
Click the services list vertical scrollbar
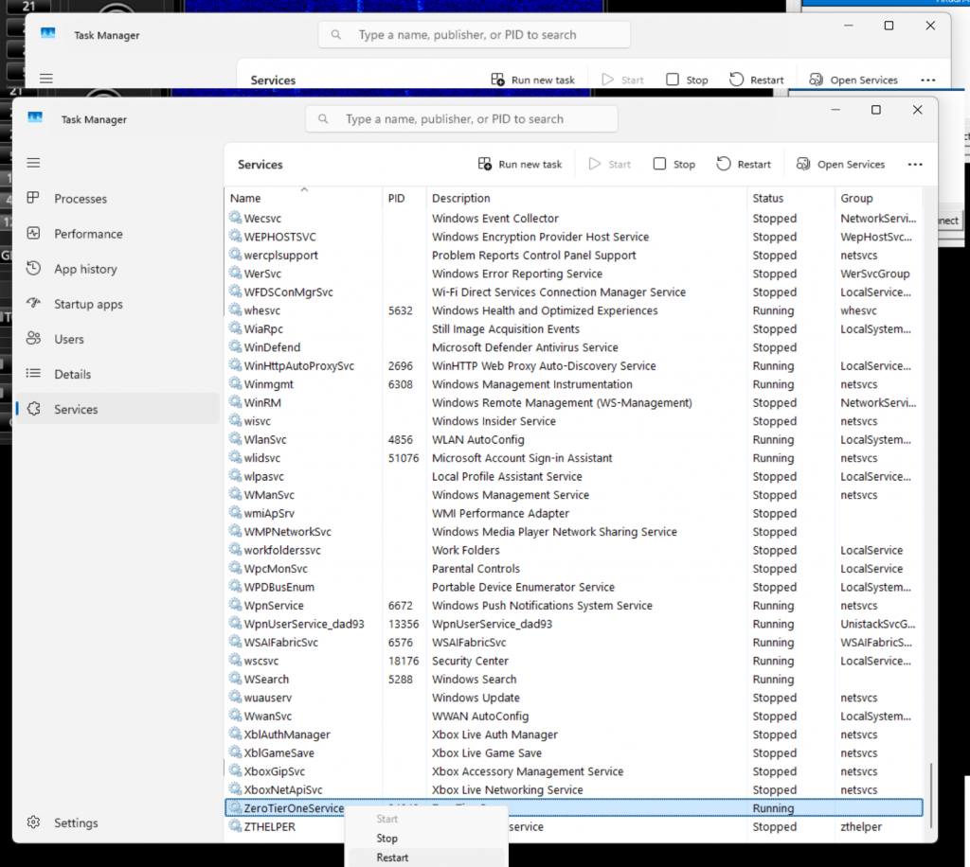pos(930,793)
